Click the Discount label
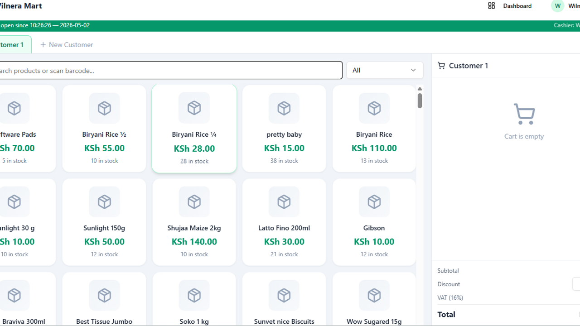Viewport: 580px width, 326px height. click(449, 284)
